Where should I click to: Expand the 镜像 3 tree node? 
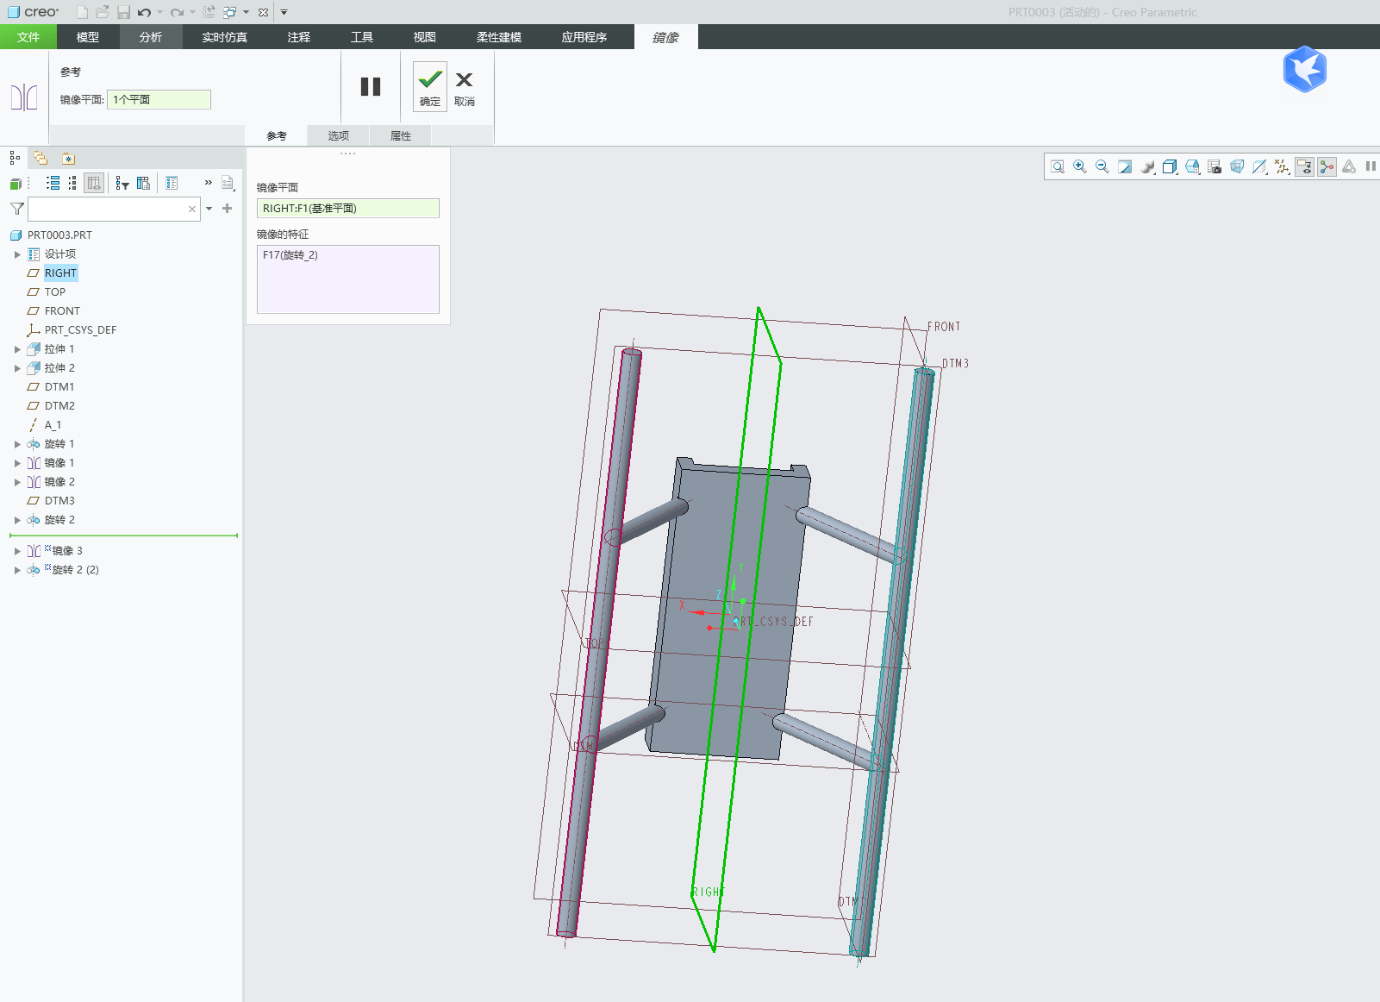(x=17, y=551)
